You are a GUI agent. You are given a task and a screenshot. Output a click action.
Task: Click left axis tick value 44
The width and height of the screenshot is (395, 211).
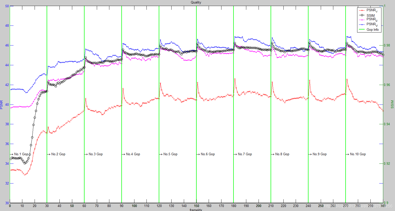tap(7, 65)
